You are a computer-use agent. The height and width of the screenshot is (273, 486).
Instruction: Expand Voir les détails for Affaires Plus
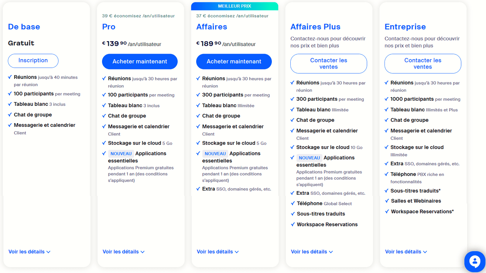click(x=312, y=252)
